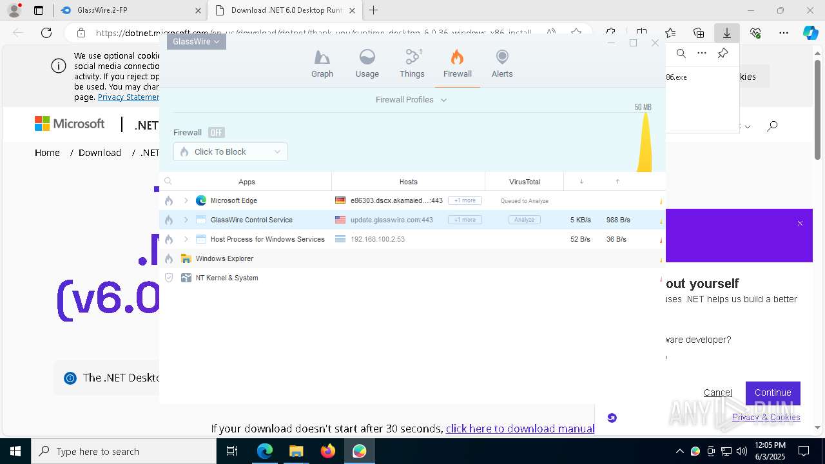
Task: Click the 192.168.100.2:53 host entry
Action: click(378, 239)
